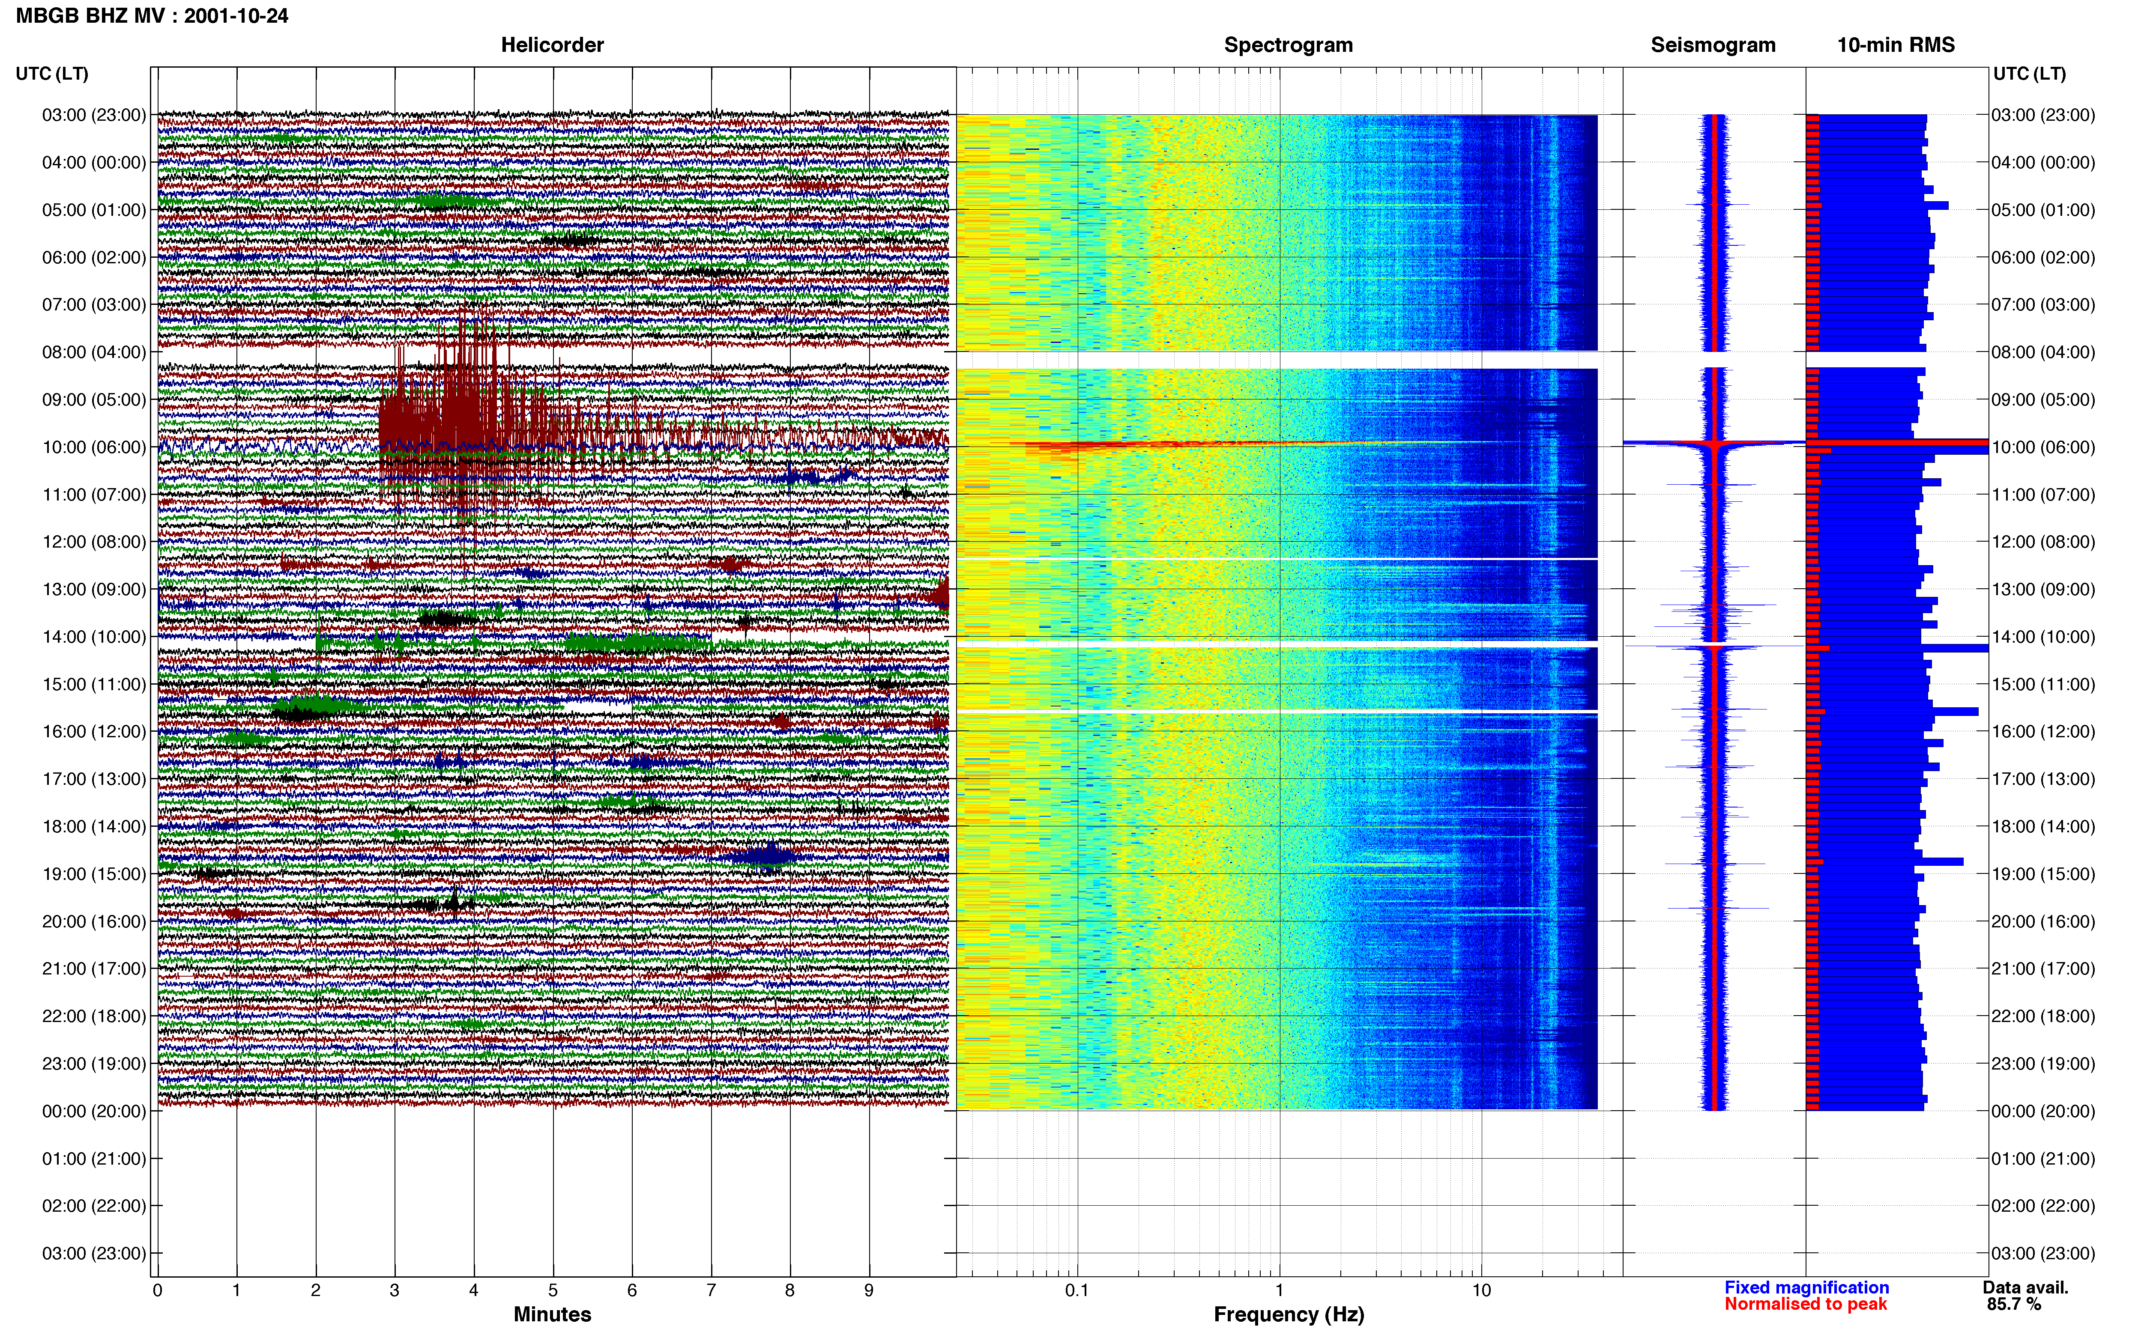Click the 08:00 (04:00) label on the helicorder axis

point(93,352)
